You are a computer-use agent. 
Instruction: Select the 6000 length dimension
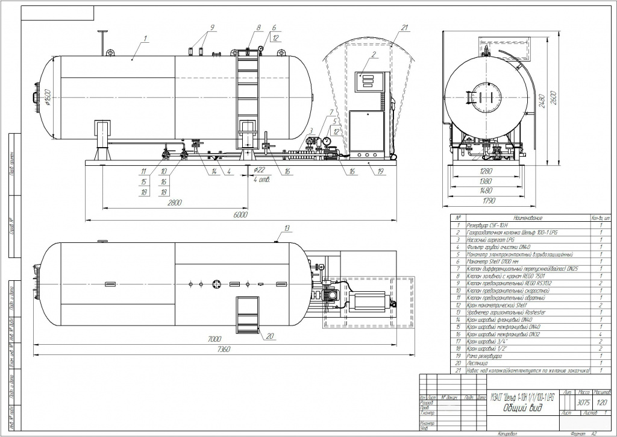240,214
